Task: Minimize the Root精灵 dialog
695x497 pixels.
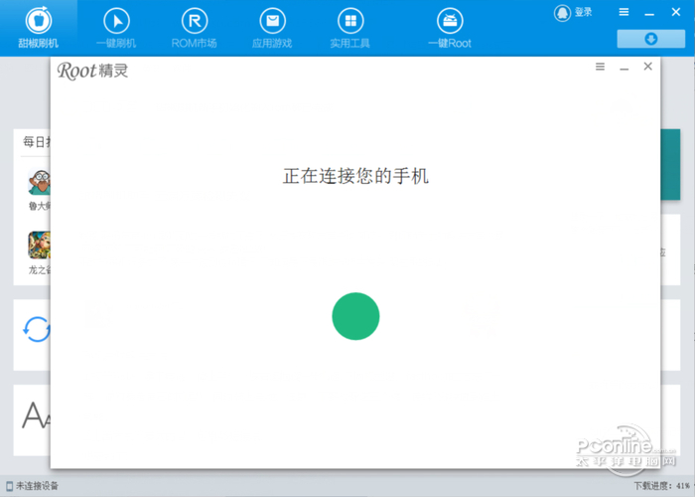Action: point(624,67)
